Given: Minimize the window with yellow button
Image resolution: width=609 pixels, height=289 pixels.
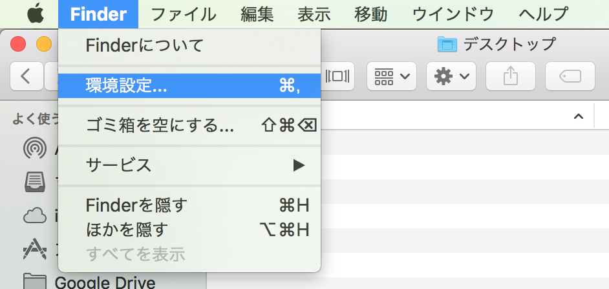Looking at the screenshot, I should [44, 44].
